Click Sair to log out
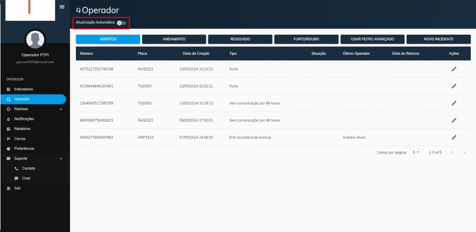The image size is (476, 232). (x=18, y=188)
